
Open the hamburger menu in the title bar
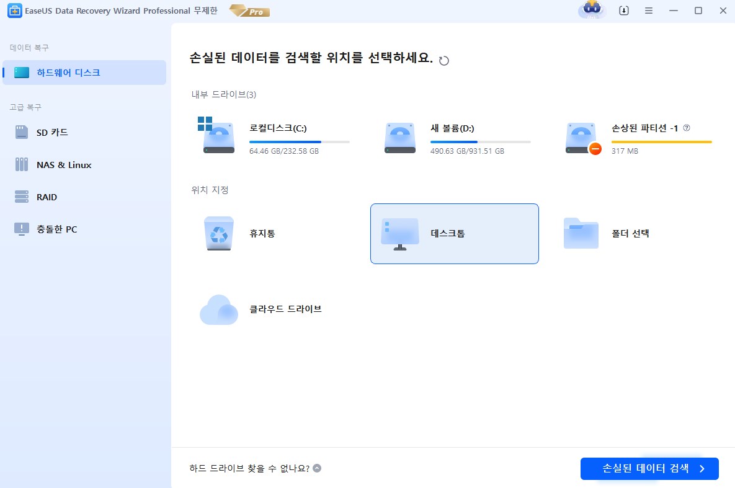coord(649,11)
